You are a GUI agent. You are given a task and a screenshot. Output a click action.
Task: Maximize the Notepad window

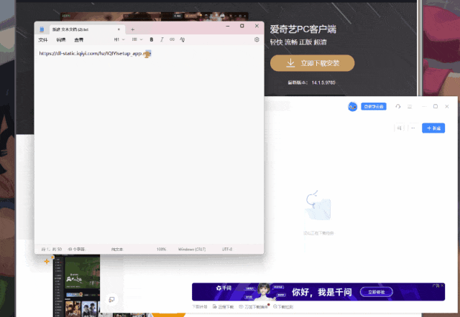242,26
